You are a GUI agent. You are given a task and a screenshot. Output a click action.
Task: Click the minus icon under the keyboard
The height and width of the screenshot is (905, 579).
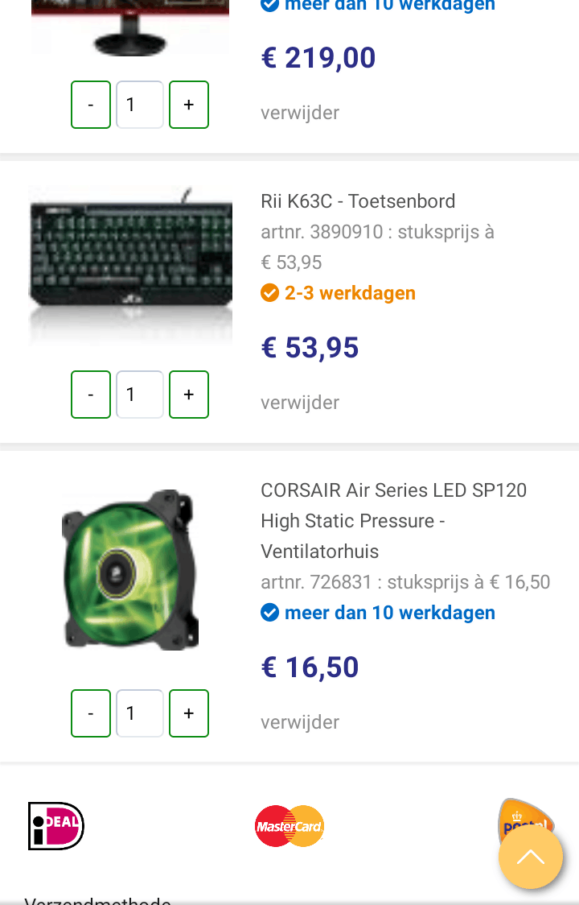coord(90,395)
